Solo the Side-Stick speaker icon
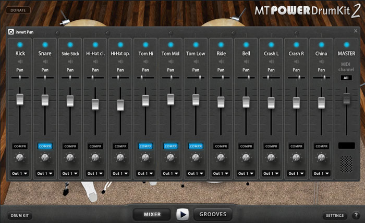Screen dimensions: 365x223 [x=70, y=62]
